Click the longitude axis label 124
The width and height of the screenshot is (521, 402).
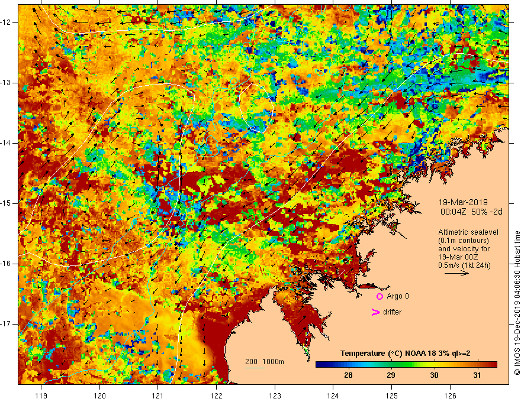click(x=333, y=395)
